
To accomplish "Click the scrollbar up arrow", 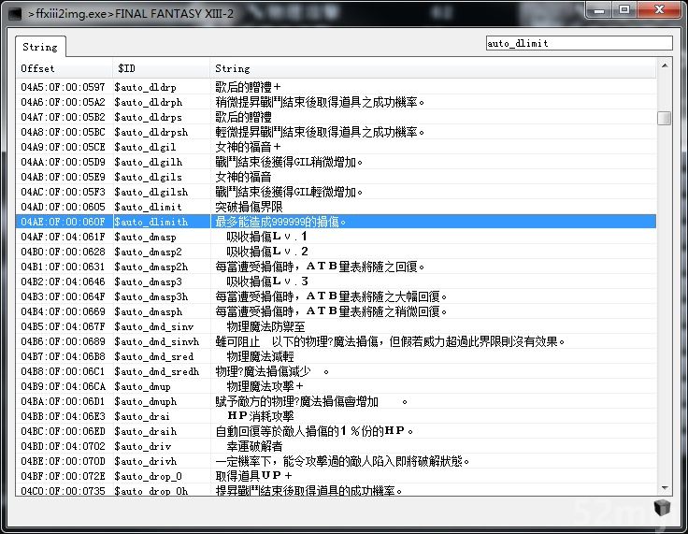I will [x=664, y=67].
